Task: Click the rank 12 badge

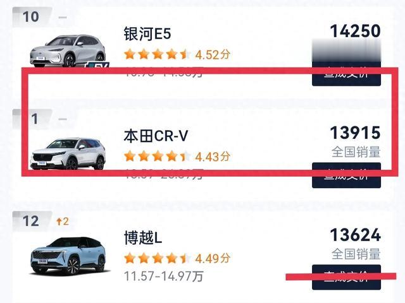Action: [30, 222]
